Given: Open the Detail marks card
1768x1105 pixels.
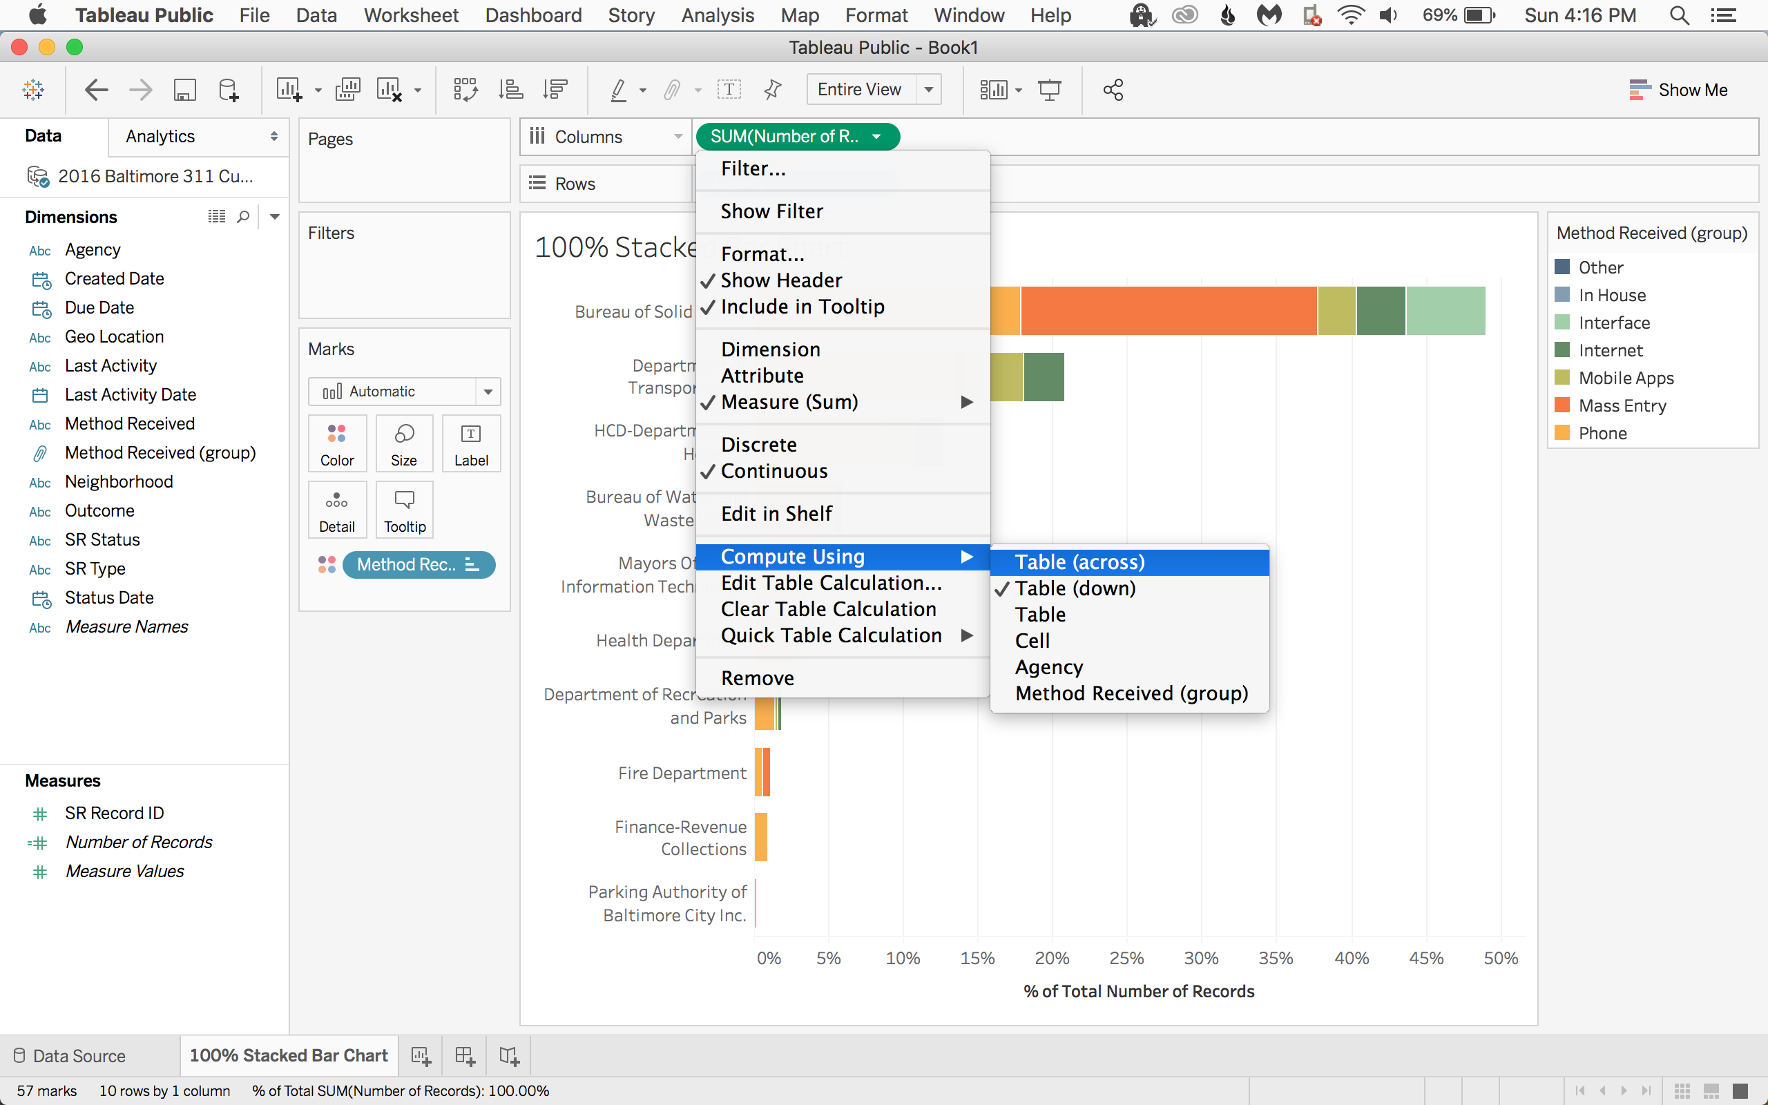Looking at the screenshot, I should (337, 510).
